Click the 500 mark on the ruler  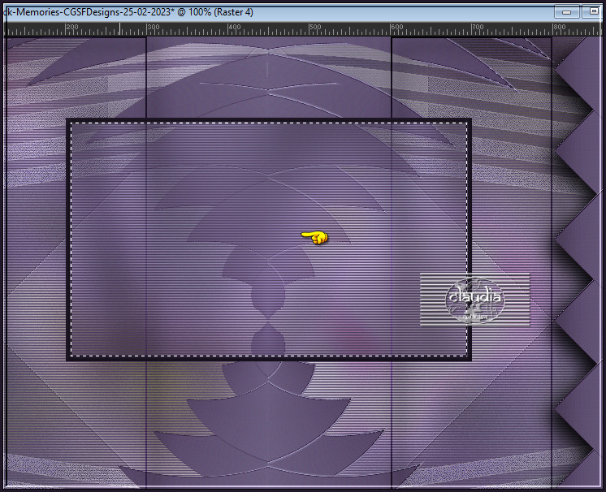(x=315, y=27)
